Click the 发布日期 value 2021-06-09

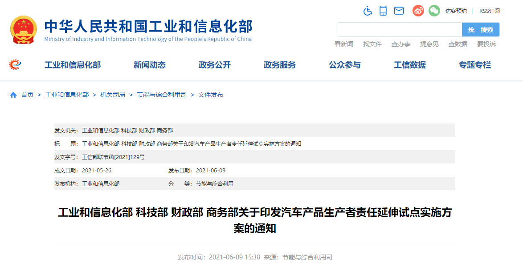point(211,170)
